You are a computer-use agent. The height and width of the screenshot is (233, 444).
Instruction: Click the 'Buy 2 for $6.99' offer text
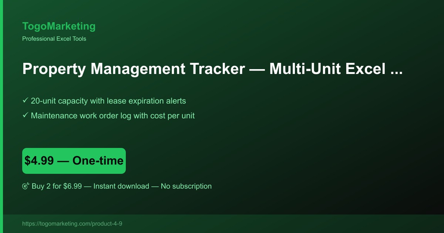(57, 186)
